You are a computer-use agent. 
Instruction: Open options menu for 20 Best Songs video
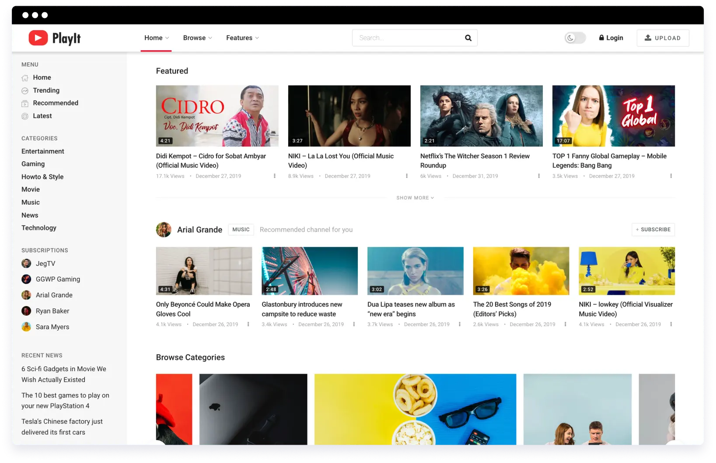[x=565, y=324]
